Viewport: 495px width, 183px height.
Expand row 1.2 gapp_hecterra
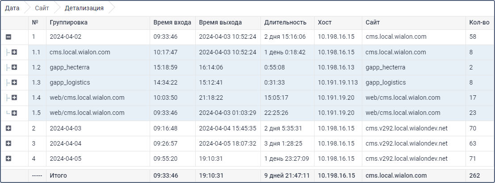[14, 68]
